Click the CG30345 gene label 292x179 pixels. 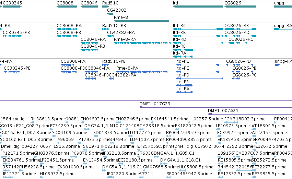[12, 3]
